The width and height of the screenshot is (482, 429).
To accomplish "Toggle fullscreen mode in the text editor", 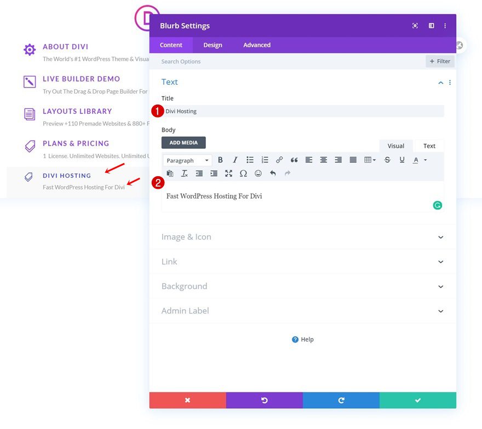I will point(228,173).
